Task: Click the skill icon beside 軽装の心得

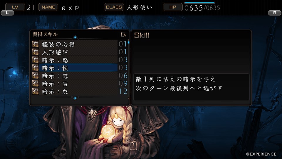Action: [35, 44]
